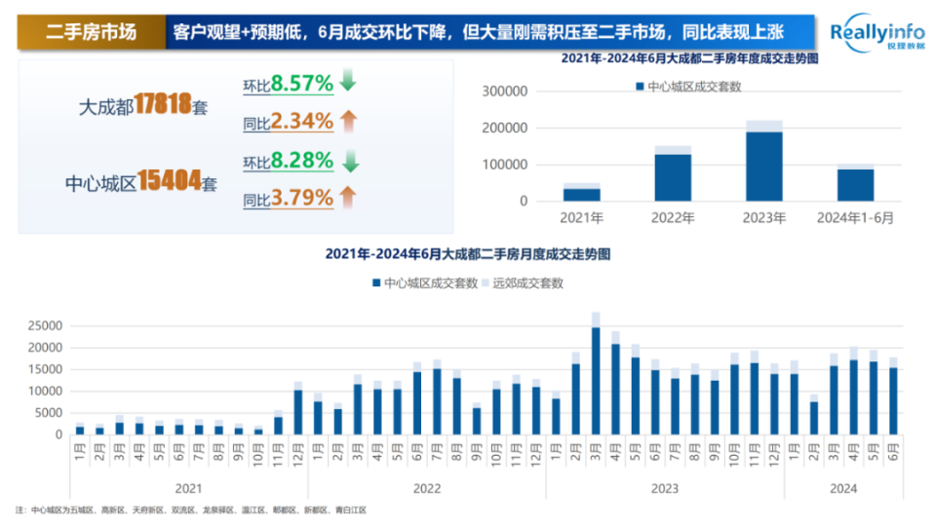The image size is (936, 526).
Task: Select the 5000 axis label on monthly chart
Action: click(x=49, y=413)
